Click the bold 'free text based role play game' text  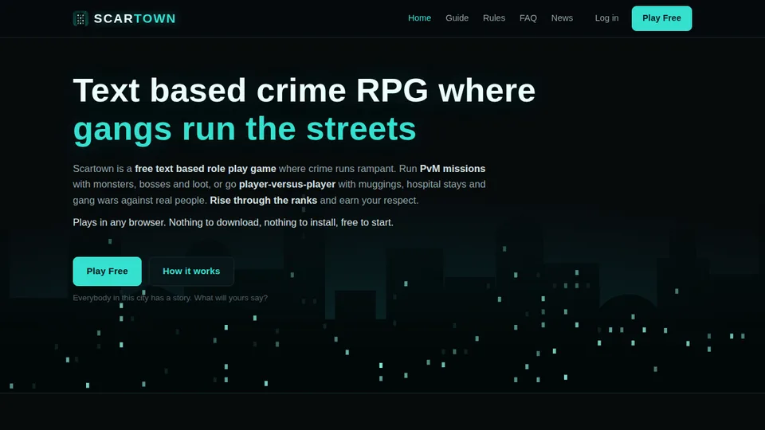(x=206, y=169)
